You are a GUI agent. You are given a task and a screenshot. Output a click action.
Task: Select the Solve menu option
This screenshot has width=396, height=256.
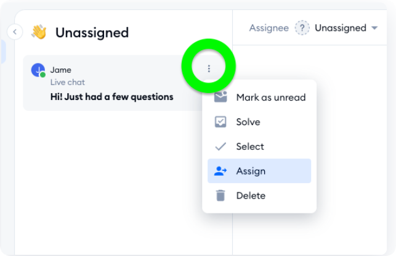(248, 122)
